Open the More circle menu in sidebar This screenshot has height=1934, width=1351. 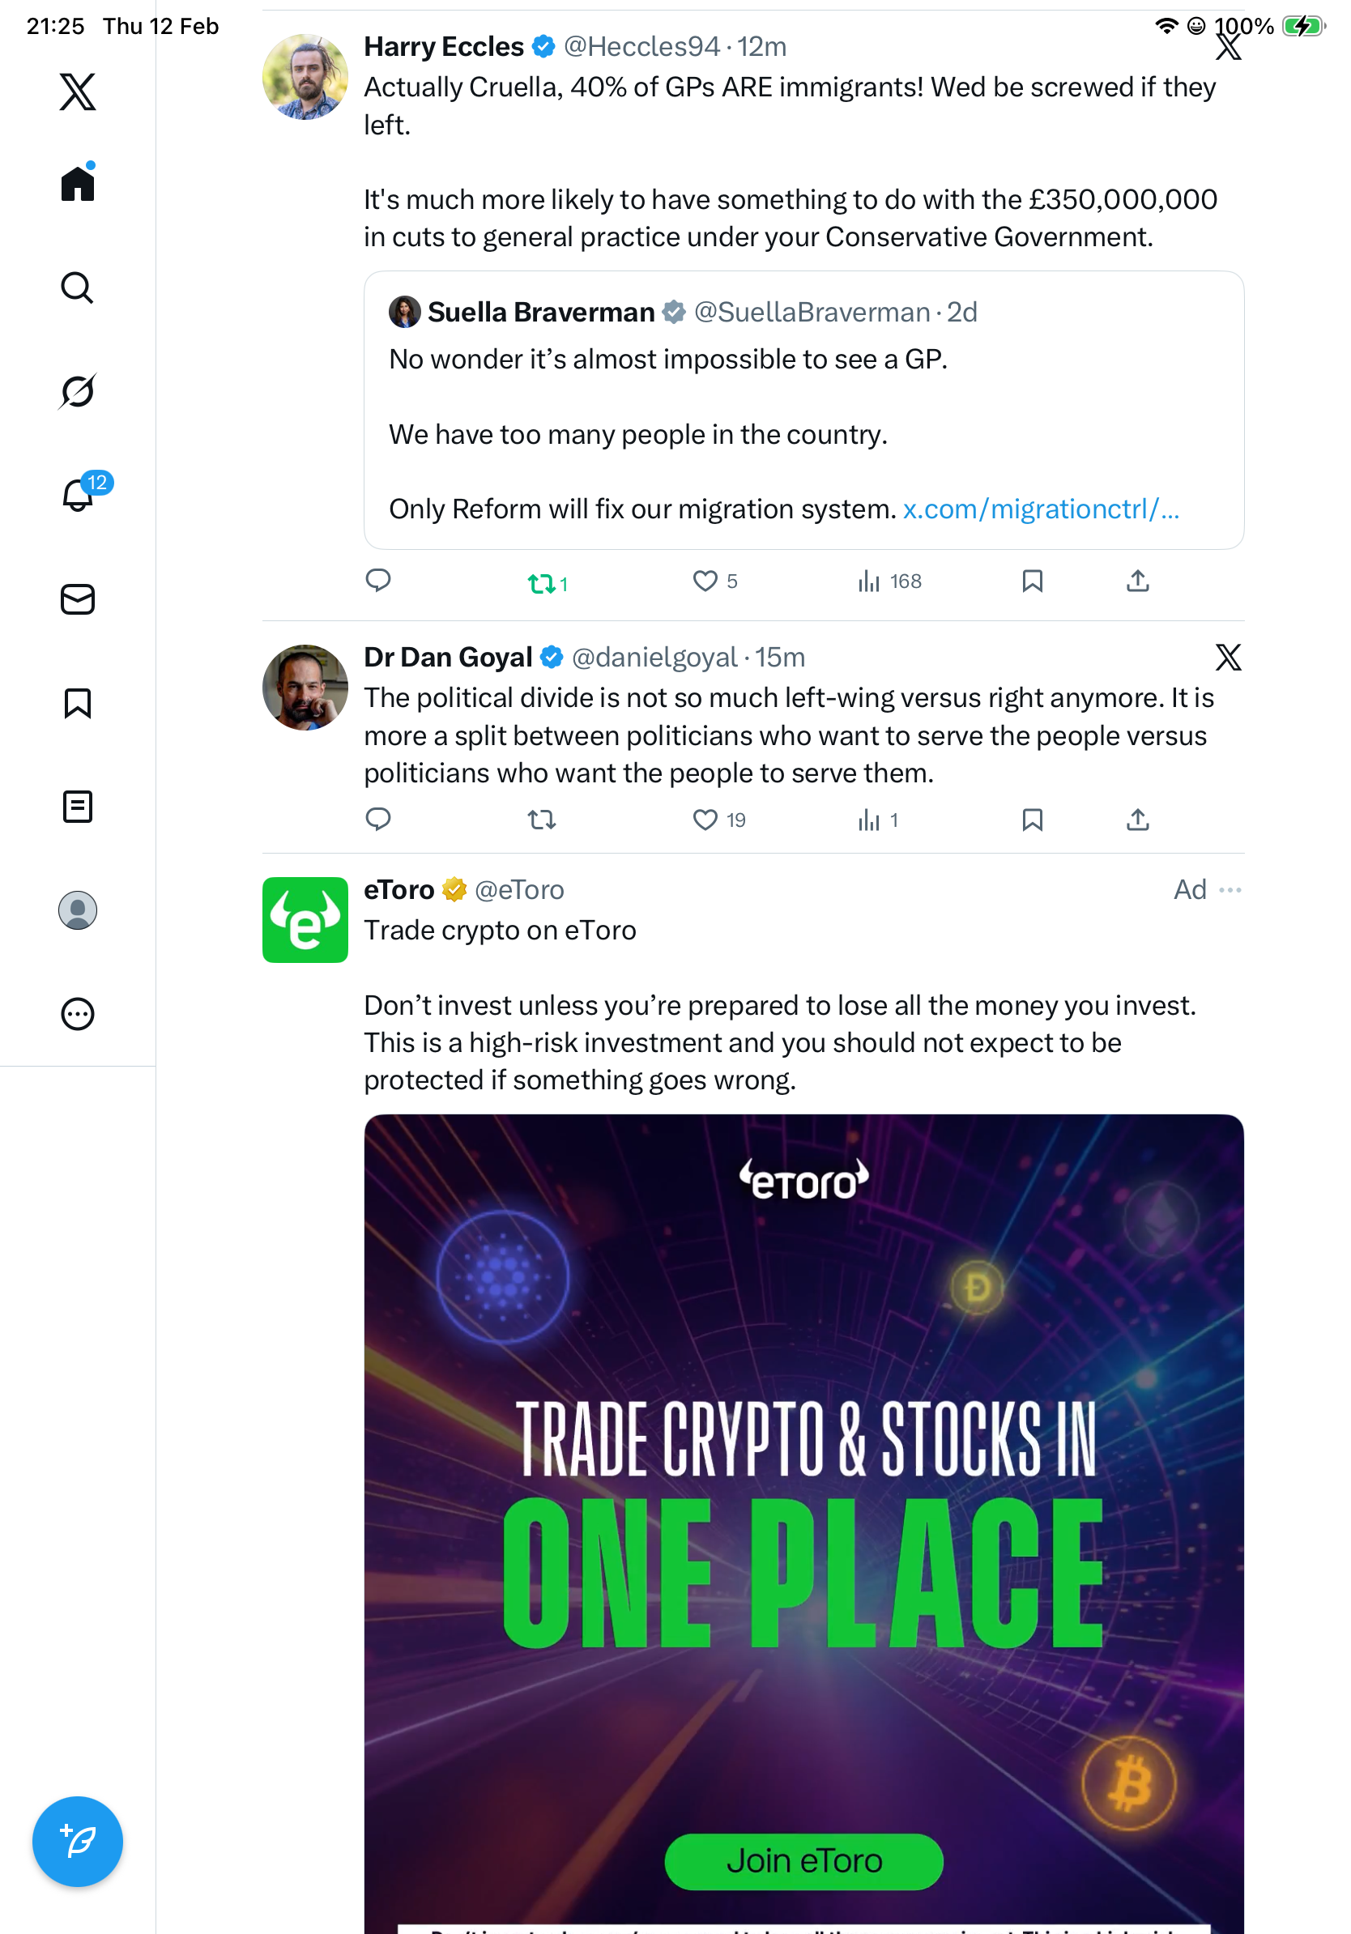[x=78, y=1014]
